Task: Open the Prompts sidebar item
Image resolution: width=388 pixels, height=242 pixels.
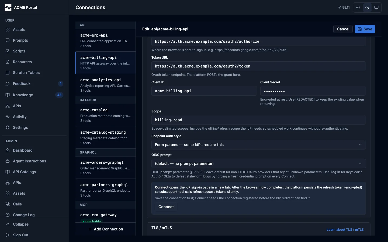Action: point(34,40)
